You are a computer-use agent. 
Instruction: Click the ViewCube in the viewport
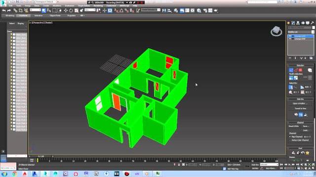click(x=276, y=31)
